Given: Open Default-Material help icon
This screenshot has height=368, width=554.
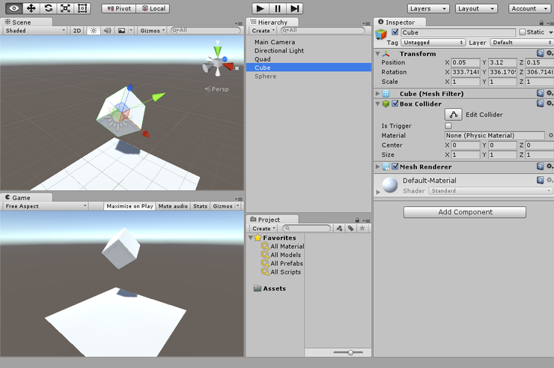Looking at the screenshot, I should [541, 180].
